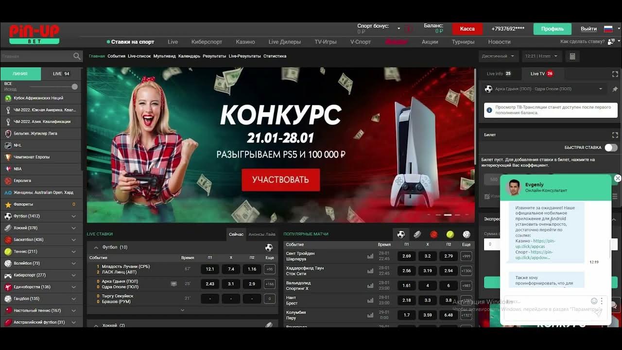622x350 pixels.
Task: Close the Evgeniy chat window
Action: (618, 178)
